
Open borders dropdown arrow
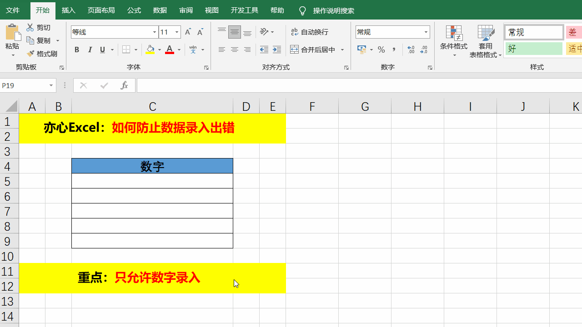[136, 50]
